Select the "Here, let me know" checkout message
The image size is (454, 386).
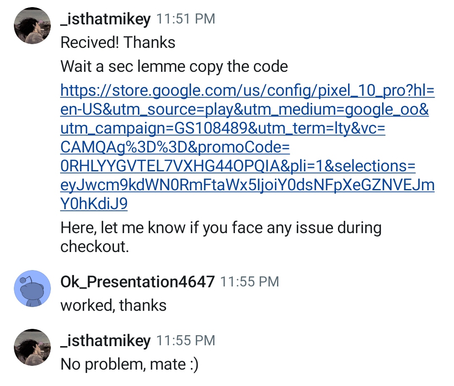221,228
